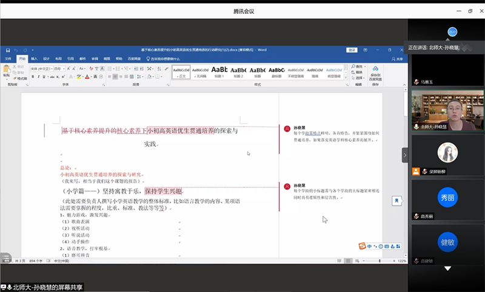Toggle bold formatting
The height and width of the screenshot is (292, 485).
[x=34, y=77]
